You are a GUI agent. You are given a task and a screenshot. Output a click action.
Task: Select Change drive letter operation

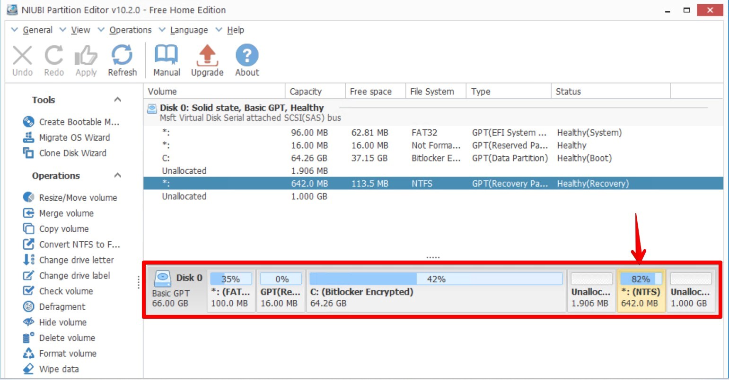click(69, 260)
